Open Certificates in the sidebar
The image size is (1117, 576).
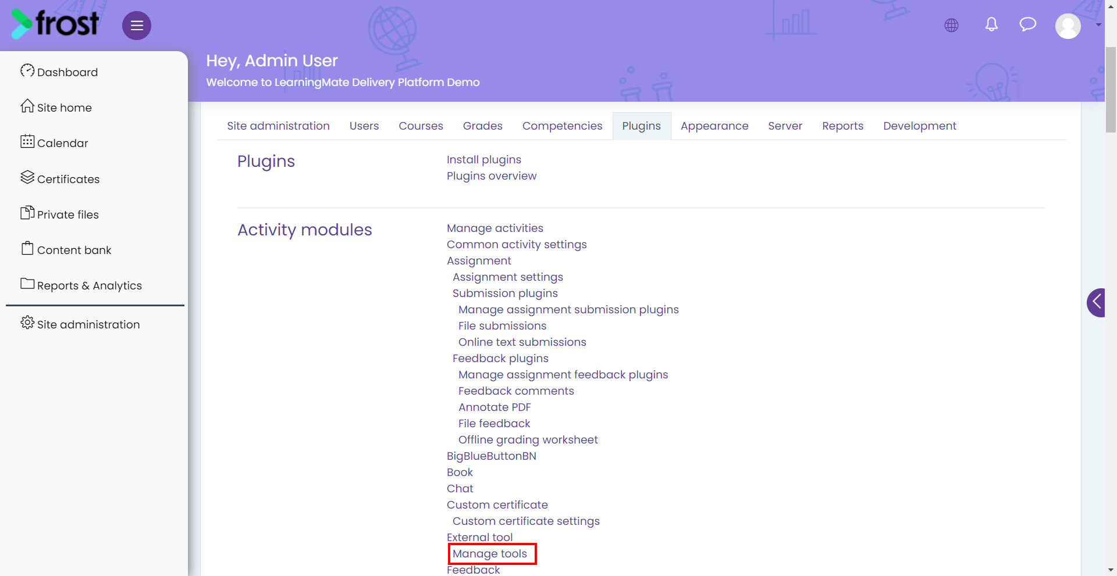(x=61, y=178)
